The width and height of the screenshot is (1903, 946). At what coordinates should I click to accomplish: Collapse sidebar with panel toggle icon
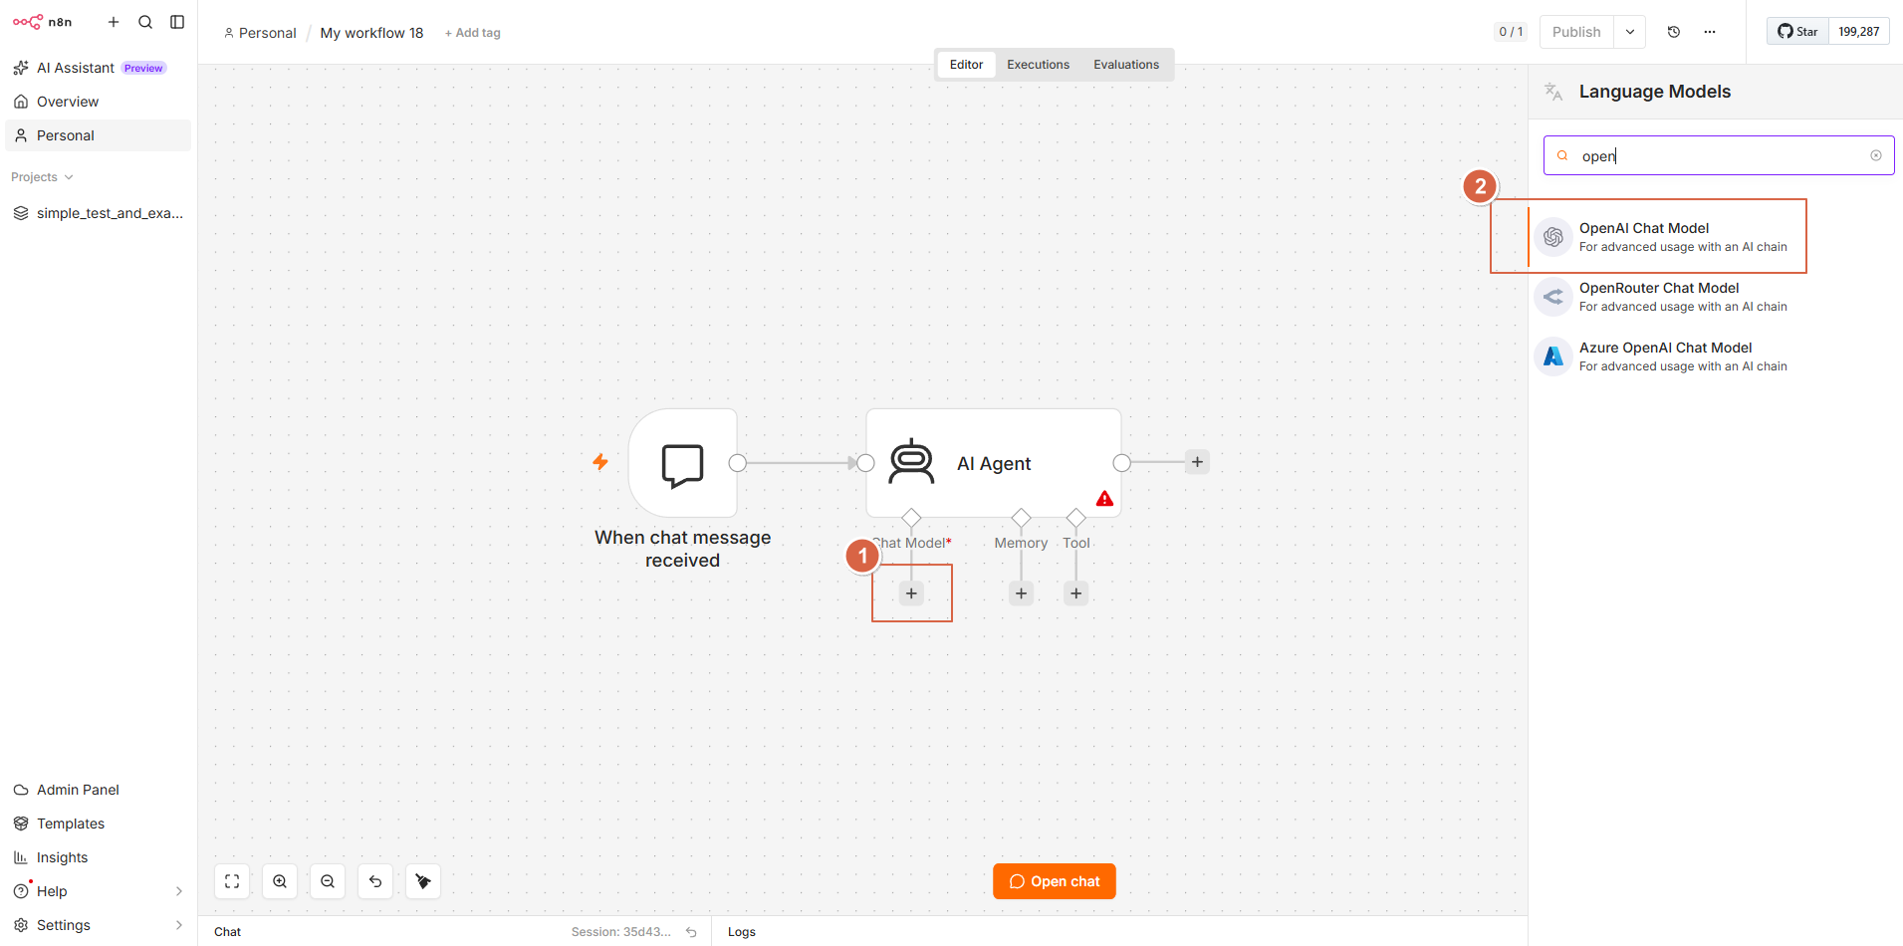tap(177, 22)
